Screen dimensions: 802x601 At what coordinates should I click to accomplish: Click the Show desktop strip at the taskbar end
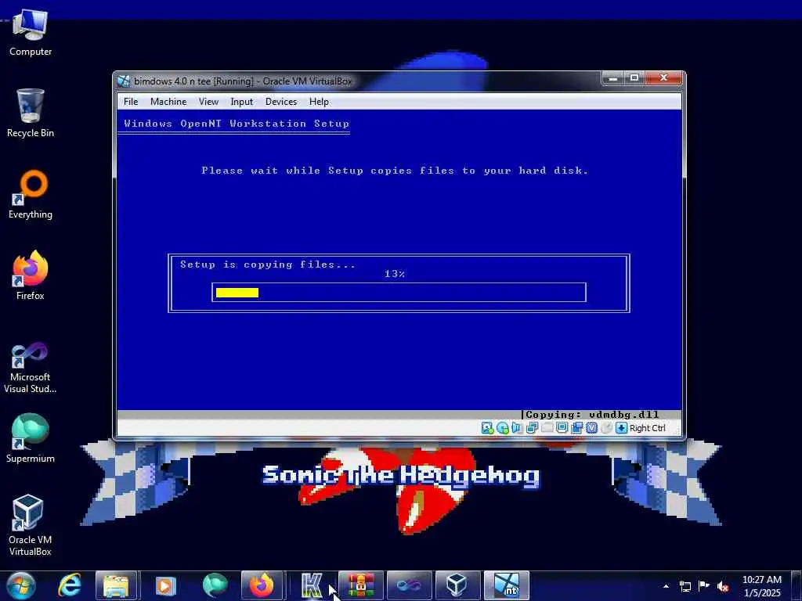797,585
